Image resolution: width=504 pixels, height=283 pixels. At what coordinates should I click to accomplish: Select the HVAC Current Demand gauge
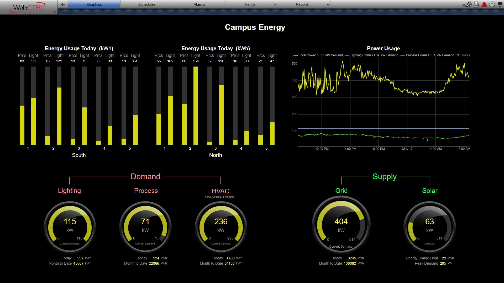[221, 227]
